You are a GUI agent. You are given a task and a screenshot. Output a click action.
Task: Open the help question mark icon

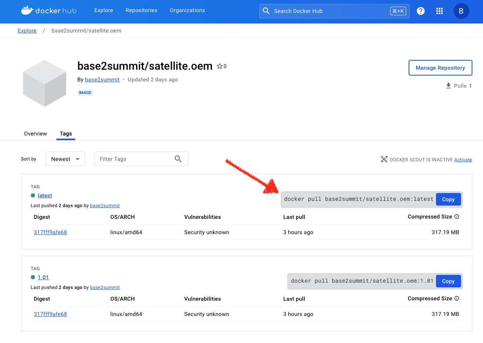pos(421,11)
